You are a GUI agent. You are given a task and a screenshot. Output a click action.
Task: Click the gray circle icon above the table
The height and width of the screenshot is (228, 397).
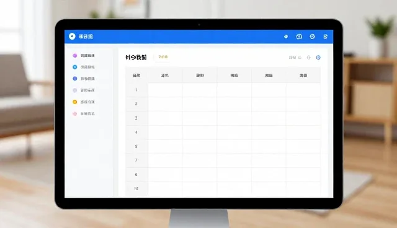point(309,58)
